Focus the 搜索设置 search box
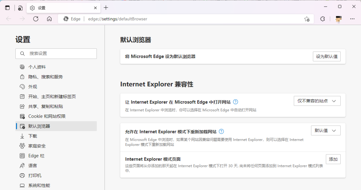 coord(56,54)
